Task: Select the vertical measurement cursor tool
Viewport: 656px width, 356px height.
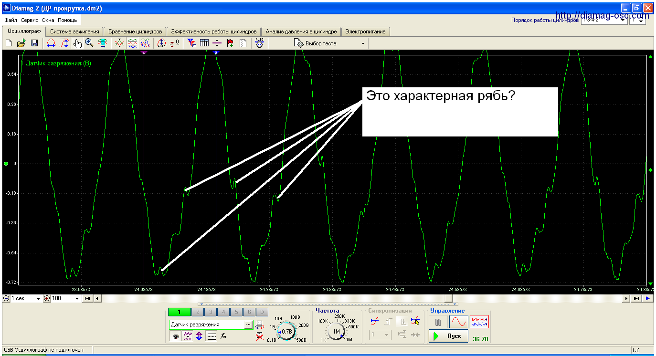Action: (x=64, y=43)
